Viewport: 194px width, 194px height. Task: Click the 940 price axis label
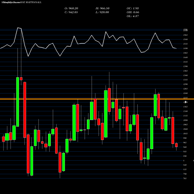185,147
